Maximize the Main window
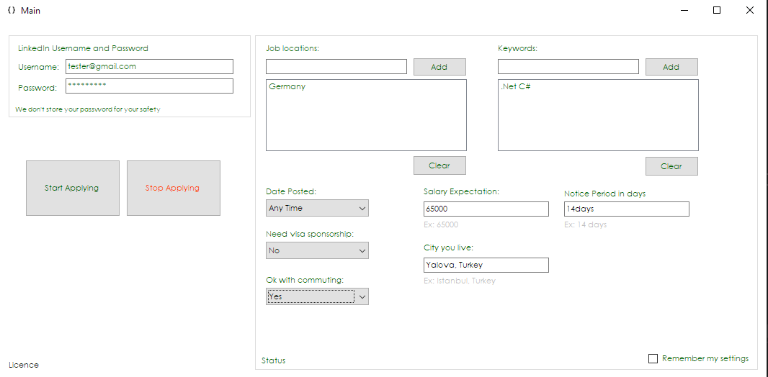Image resolution: width=768 pixels, height=377 pixels. pos(717,10)
